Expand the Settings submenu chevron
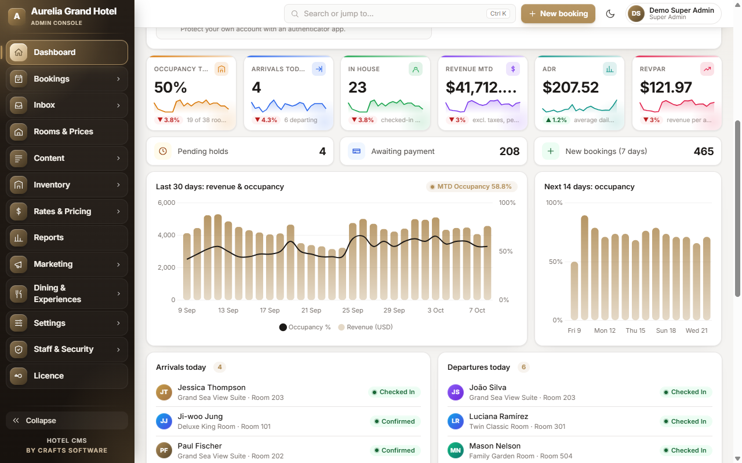The width and height of the screenshot is (742, 463). pos(118,323)
